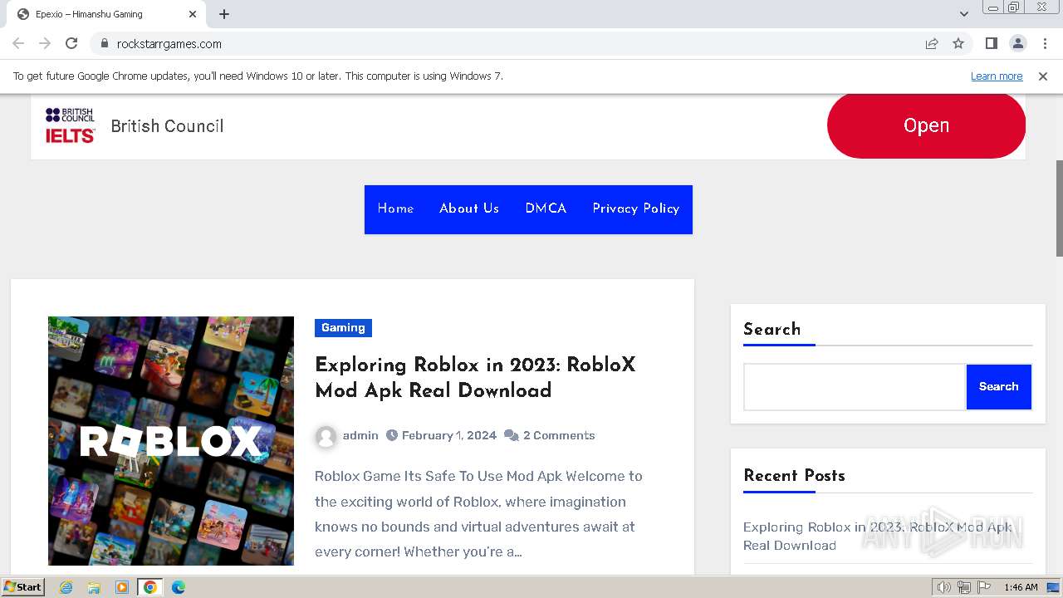Viewport: 1063px width, 598px height.
Task: Click Show desktop button in taskbar corner
Action: (1054, 587)
